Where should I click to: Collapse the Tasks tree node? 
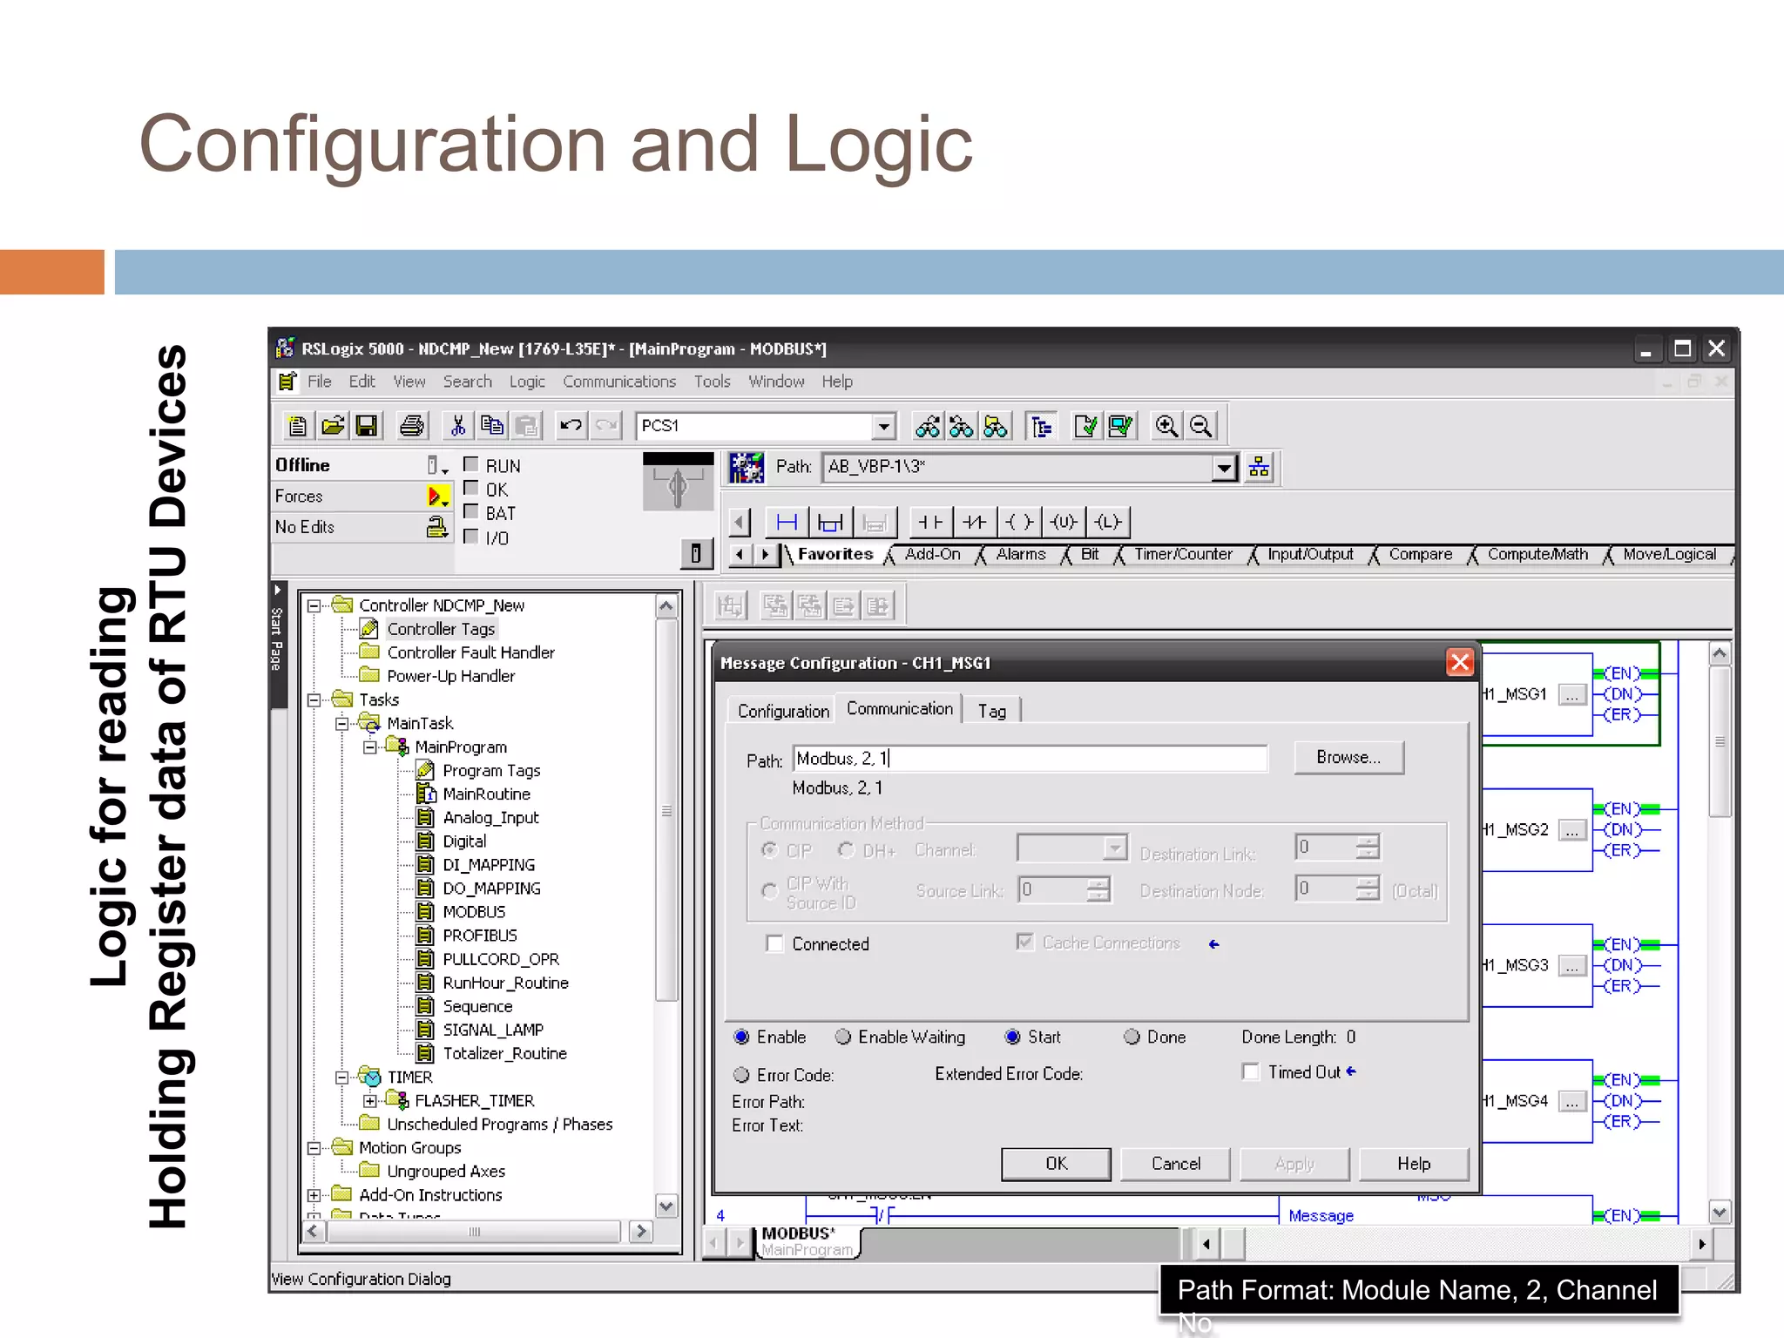pos(314,699)
